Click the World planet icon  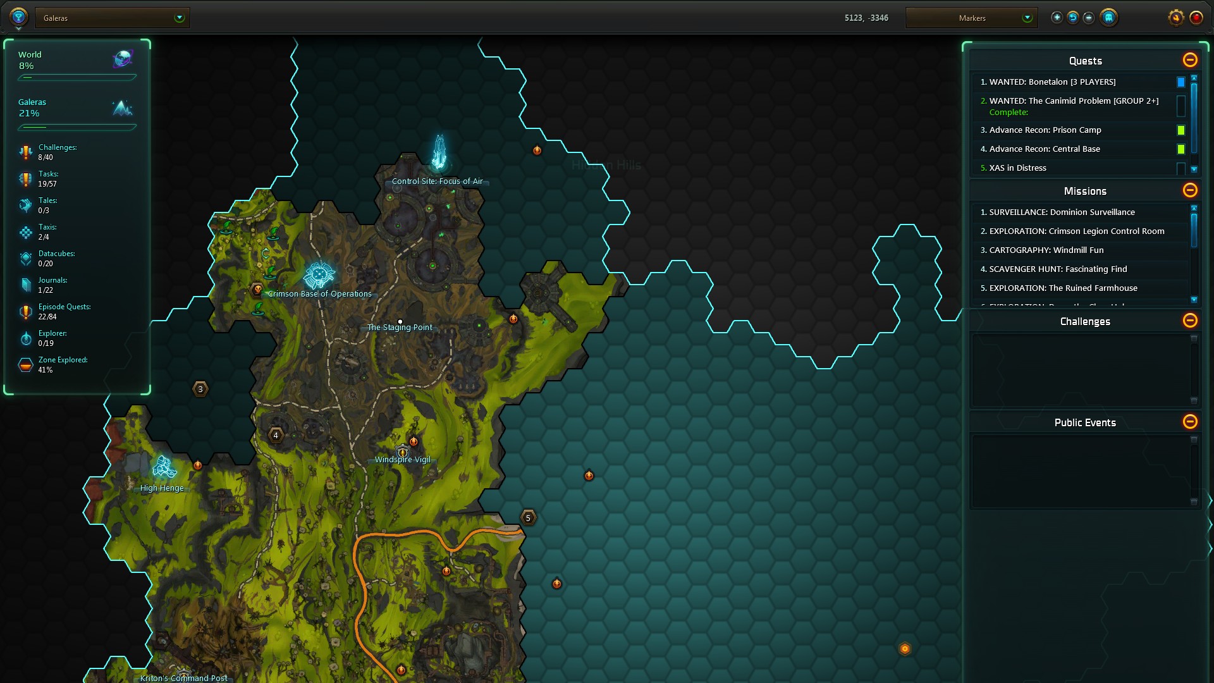(123, 59)
